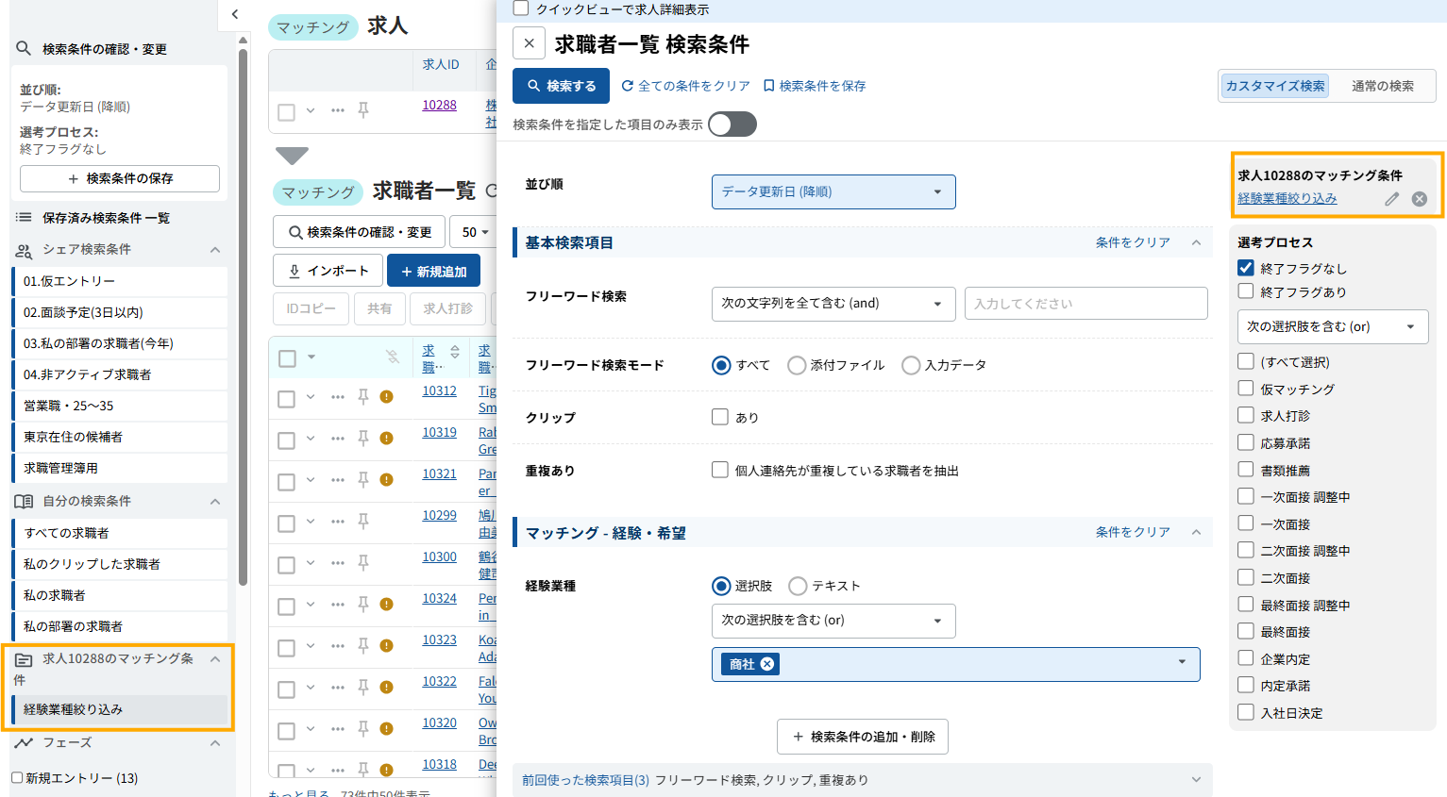Open three-dot menu for candidate 10319
Screen dimensions: 1447x797
(337, 439)
